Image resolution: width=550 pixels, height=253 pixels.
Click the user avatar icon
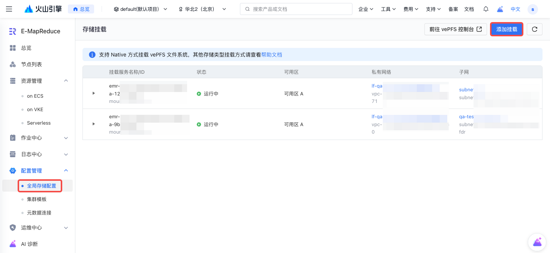click(532, 9)
